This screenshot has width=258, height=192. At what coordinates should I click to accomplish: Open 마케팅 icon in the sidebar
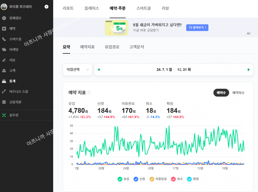click(x=4, y=50)
